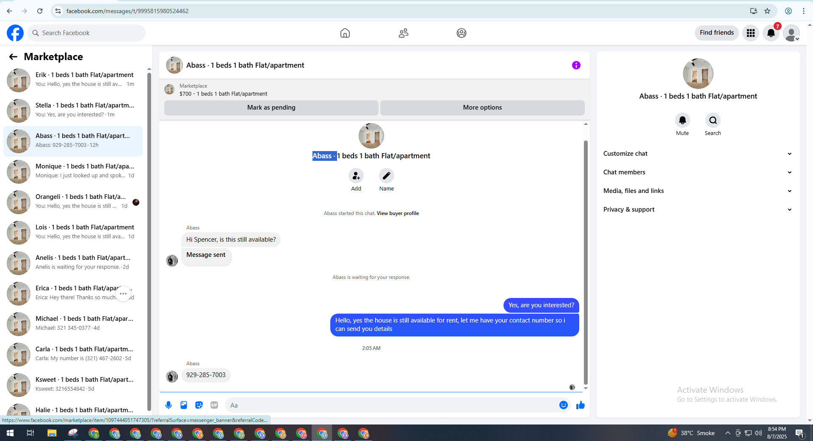Screen dimensions: 813x441
Task: Send a voice clip microphone icon
Action: click(169, 405)
